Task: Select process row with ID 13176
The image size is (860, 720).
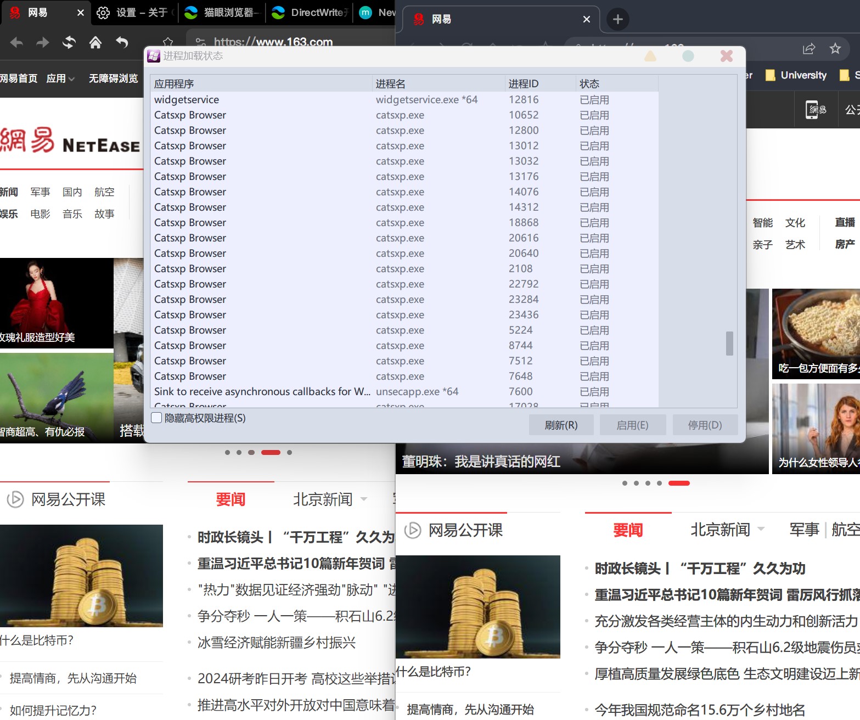Action: click(404, 176)
